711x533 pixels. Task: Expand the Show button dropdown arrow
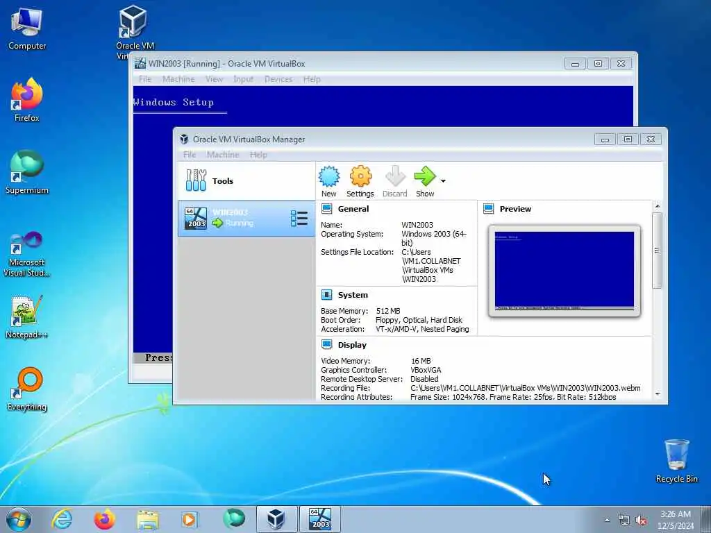(443, 181)
